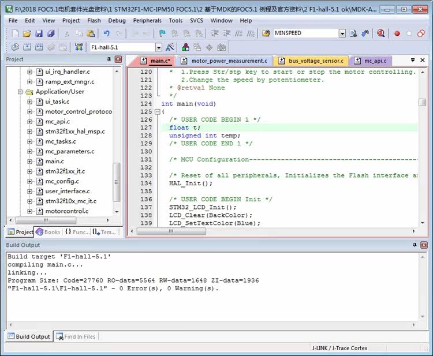Switch to the bus_voltage_sensor.c tab

pos(312,61)
